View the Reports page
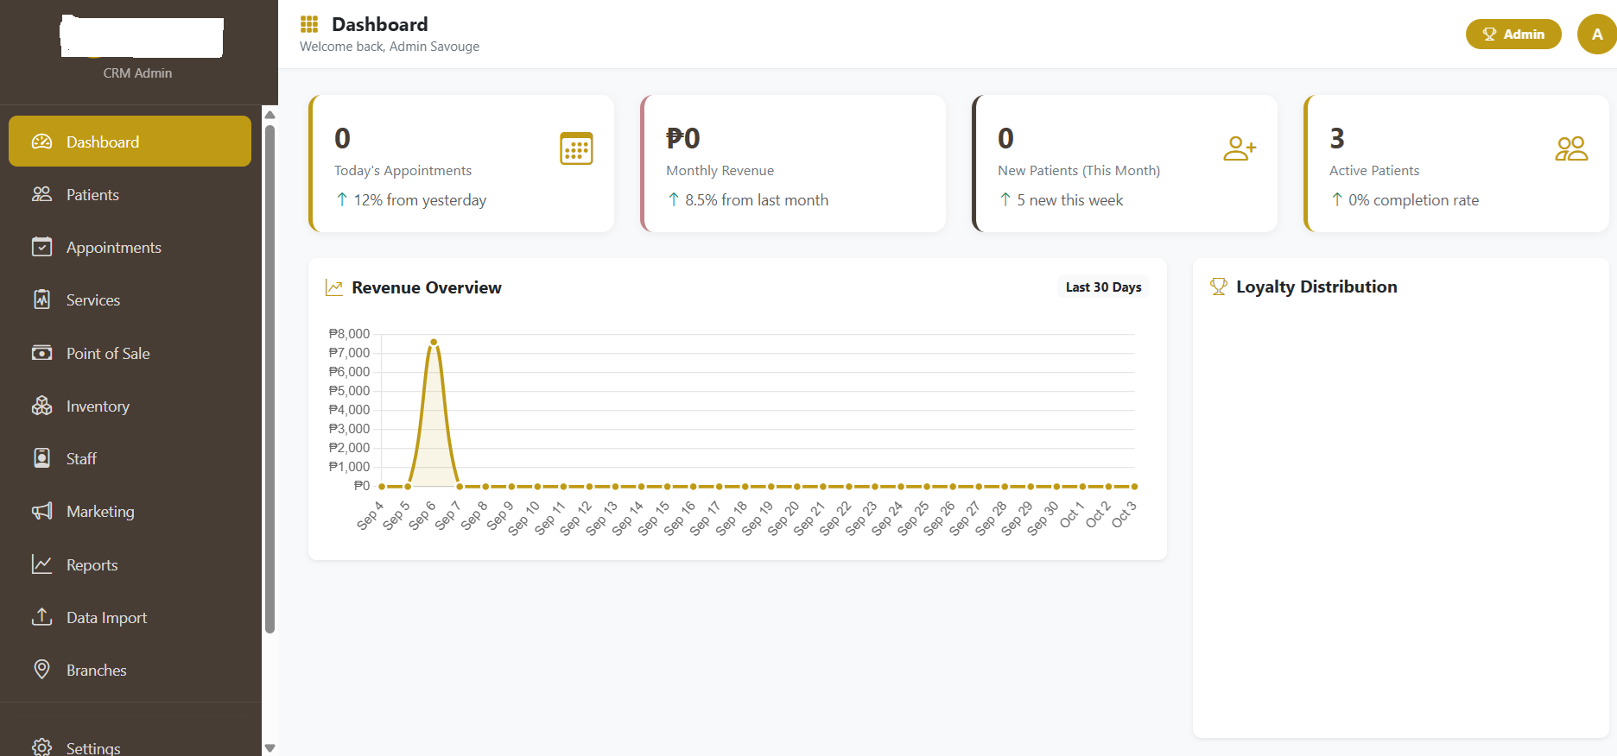Screen dimensions: 1617x756 click(x=130, y=564)
